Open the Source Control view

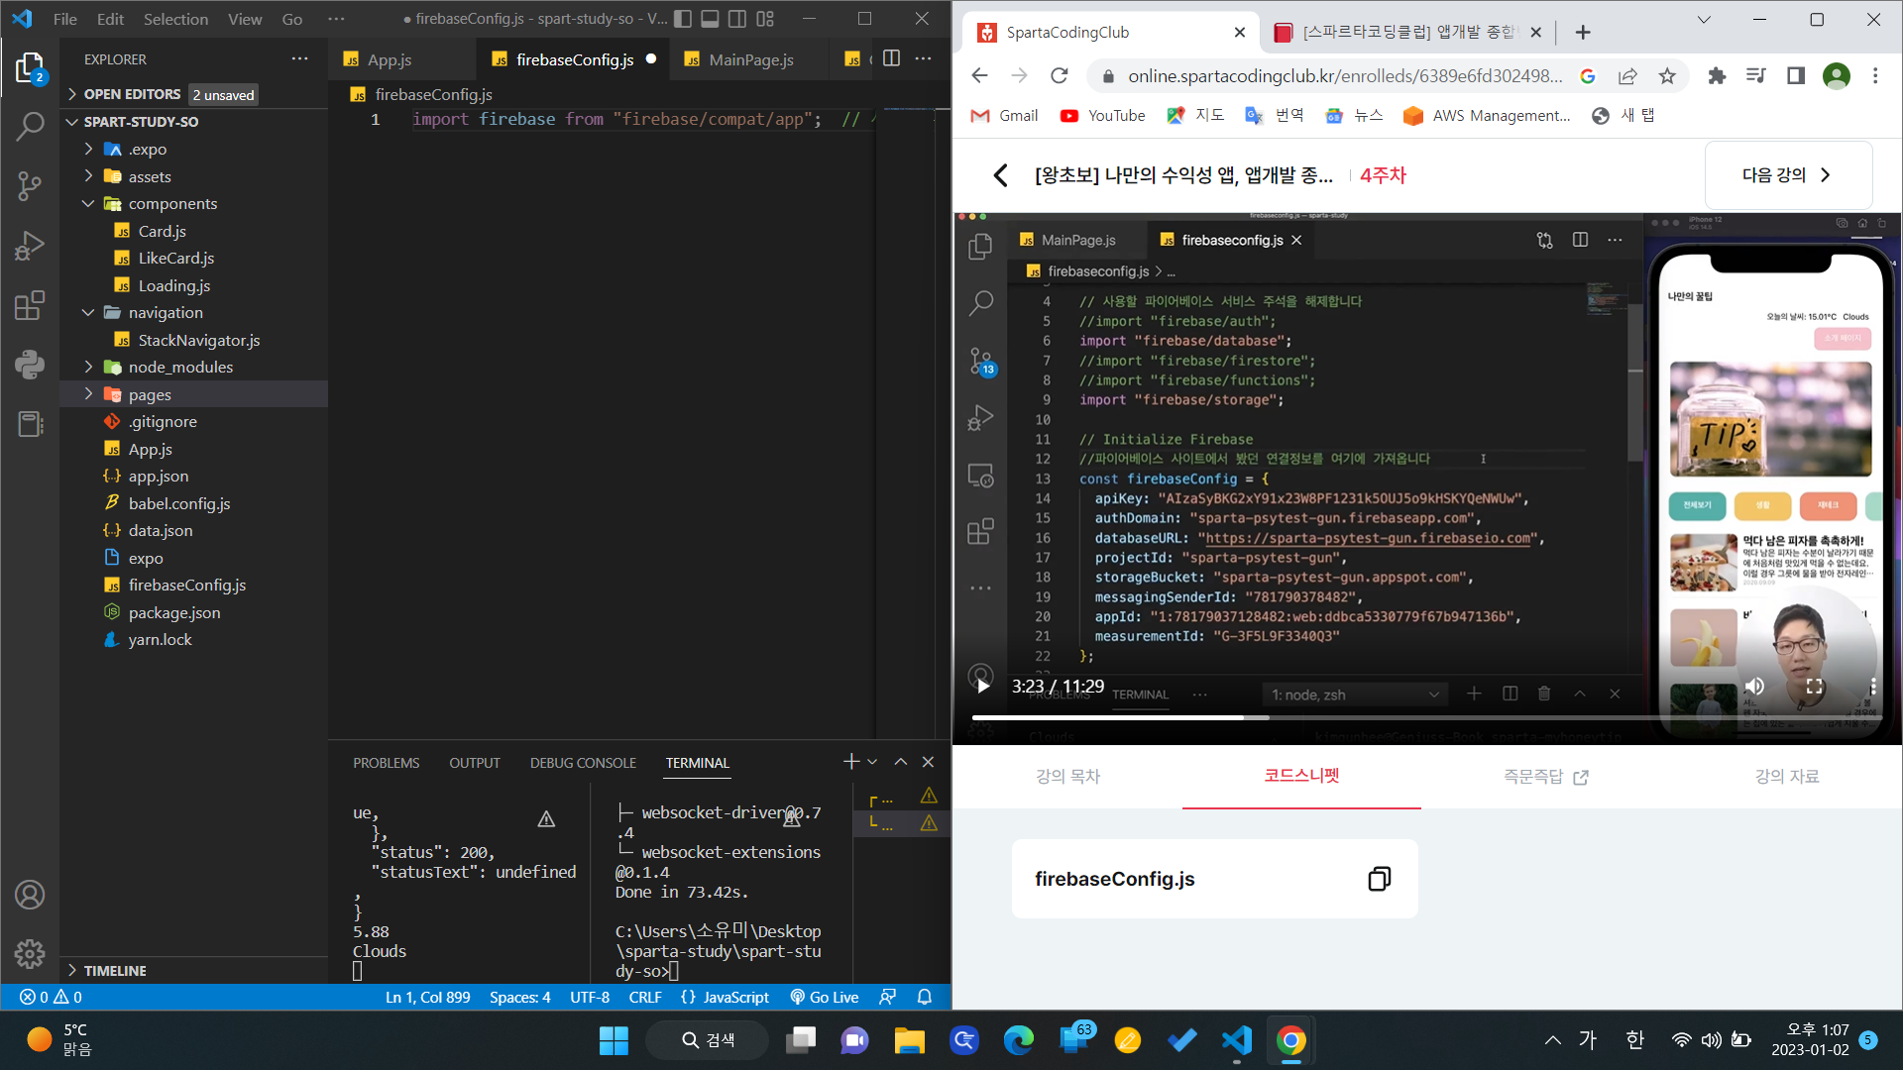pos(30,186)
